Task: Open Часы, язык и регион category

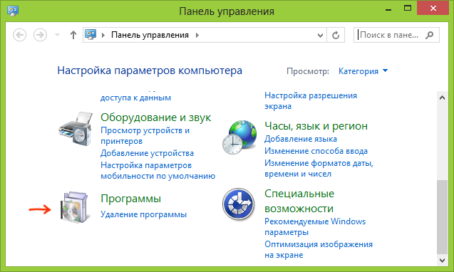Action: coord(316,126)
